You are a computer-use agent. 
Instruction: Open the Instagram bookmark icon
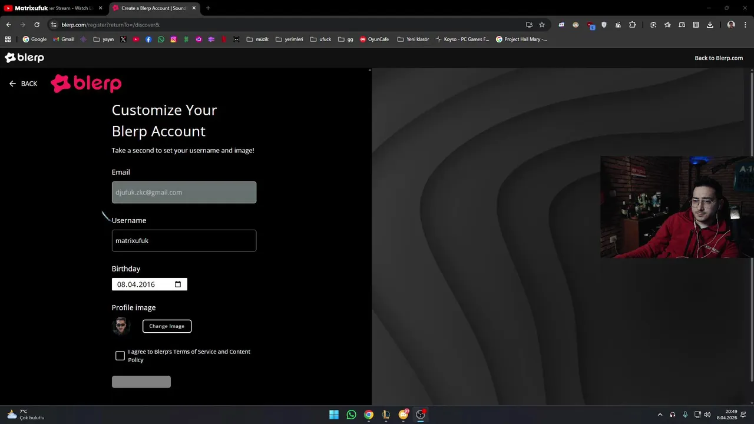click(173, 39)
